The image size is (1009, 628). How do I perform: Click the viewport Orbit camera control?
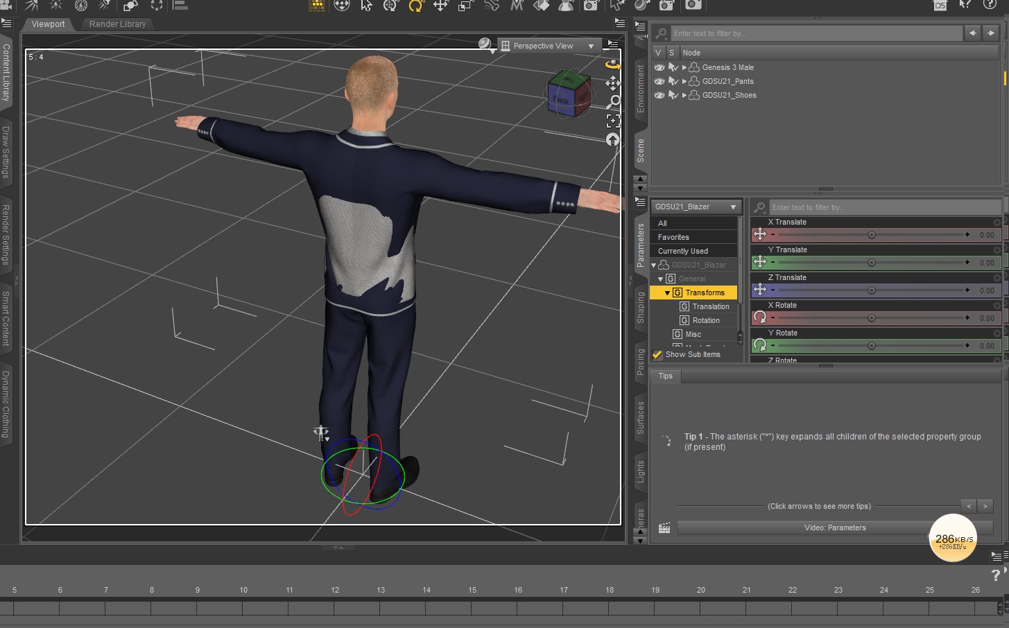613,64
